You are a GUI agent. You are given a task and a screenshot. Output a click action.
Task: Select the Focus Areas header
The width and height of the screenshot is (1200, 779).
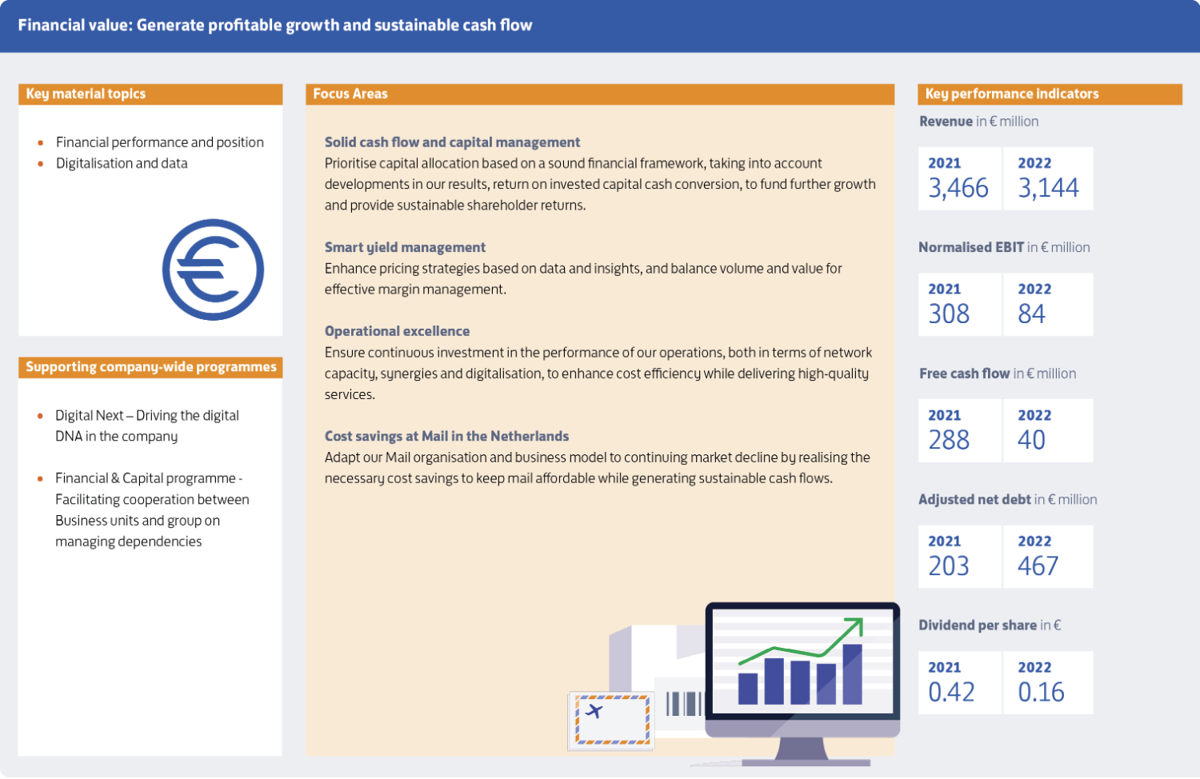tap(600, 94)
